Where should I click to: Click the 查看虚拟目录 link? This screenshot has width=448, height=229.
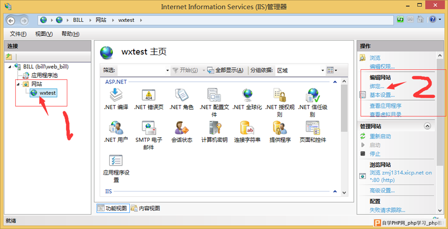[385, 114]
